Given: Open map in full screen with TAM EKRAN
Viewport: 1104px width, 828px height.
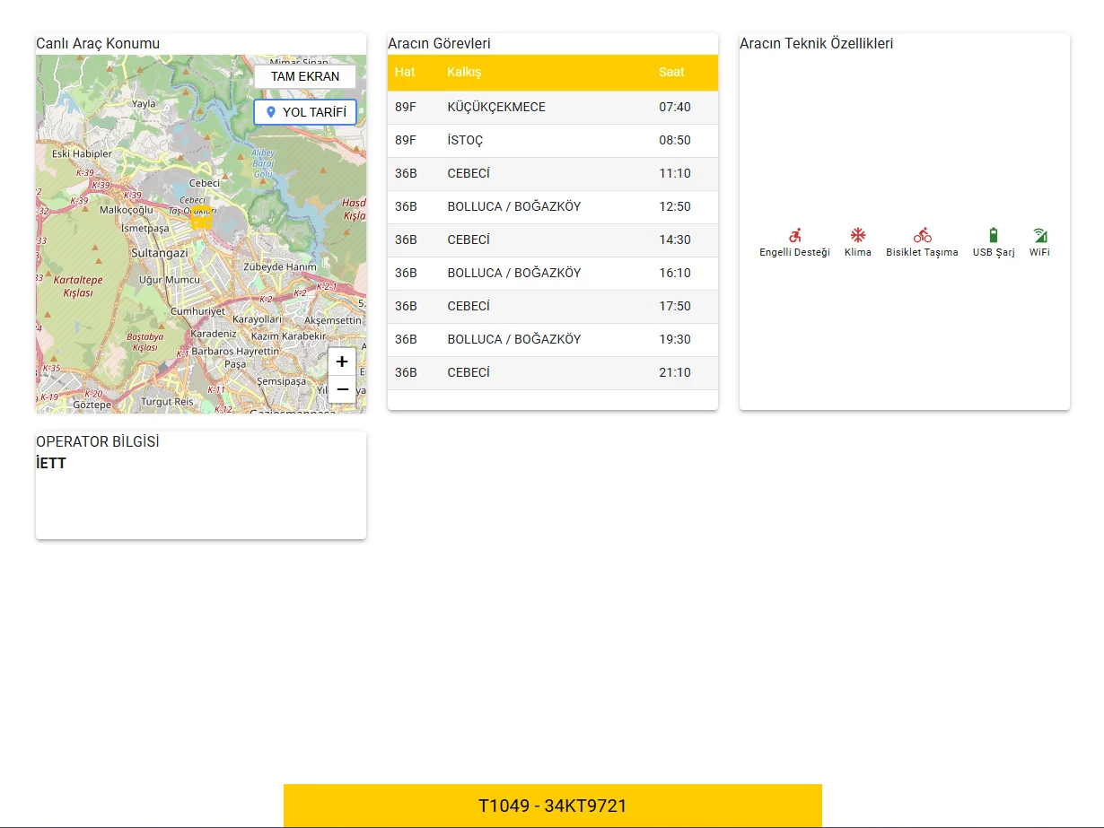Looking at the screenshot, I should (305, 76).
